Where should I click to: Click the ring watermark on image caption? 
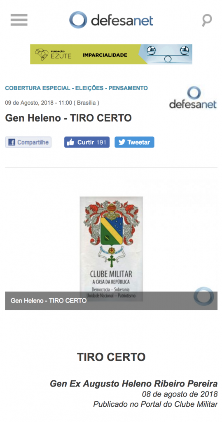coord(204,296)
